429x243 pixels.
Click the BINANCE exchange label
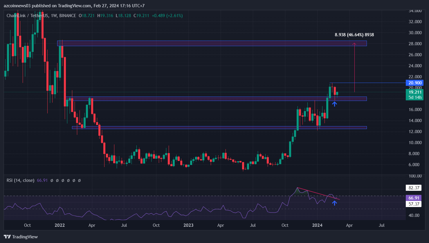[68, 16]
